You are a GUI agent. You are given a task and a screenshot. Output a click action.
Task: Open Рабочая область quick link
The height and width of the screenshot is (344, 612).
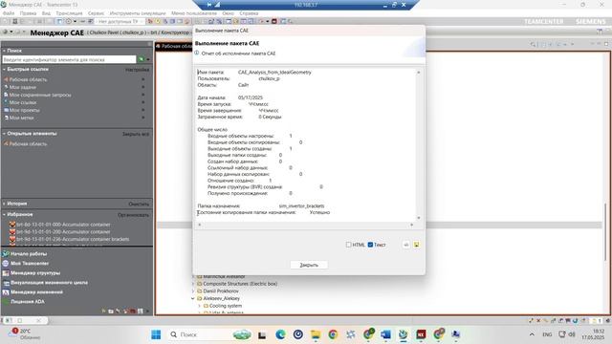pyautogui.click(x=28, y=79)
